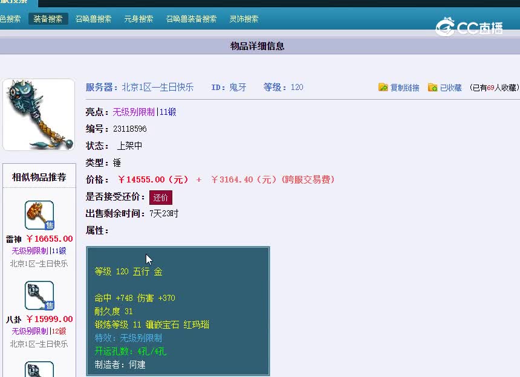Click 特效：无级别限制 in attribute box

128,338
